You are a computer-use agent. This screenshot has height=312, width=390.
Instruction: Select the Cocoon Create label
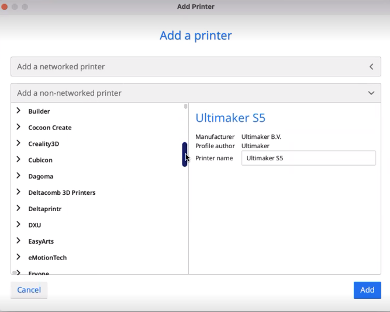click(x=50, y=128)
